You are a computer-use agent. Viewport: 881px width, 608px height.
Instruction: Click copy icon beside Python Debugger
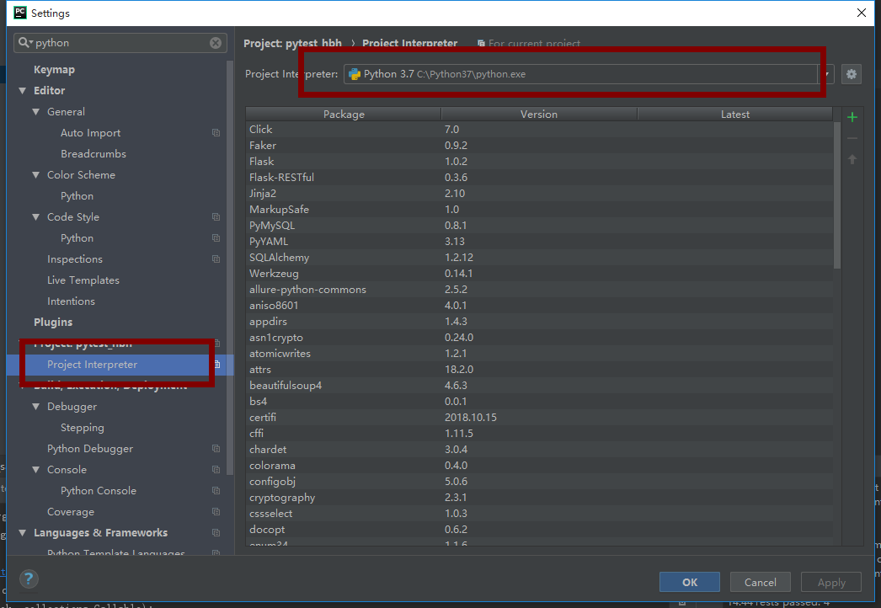point(216,448)
